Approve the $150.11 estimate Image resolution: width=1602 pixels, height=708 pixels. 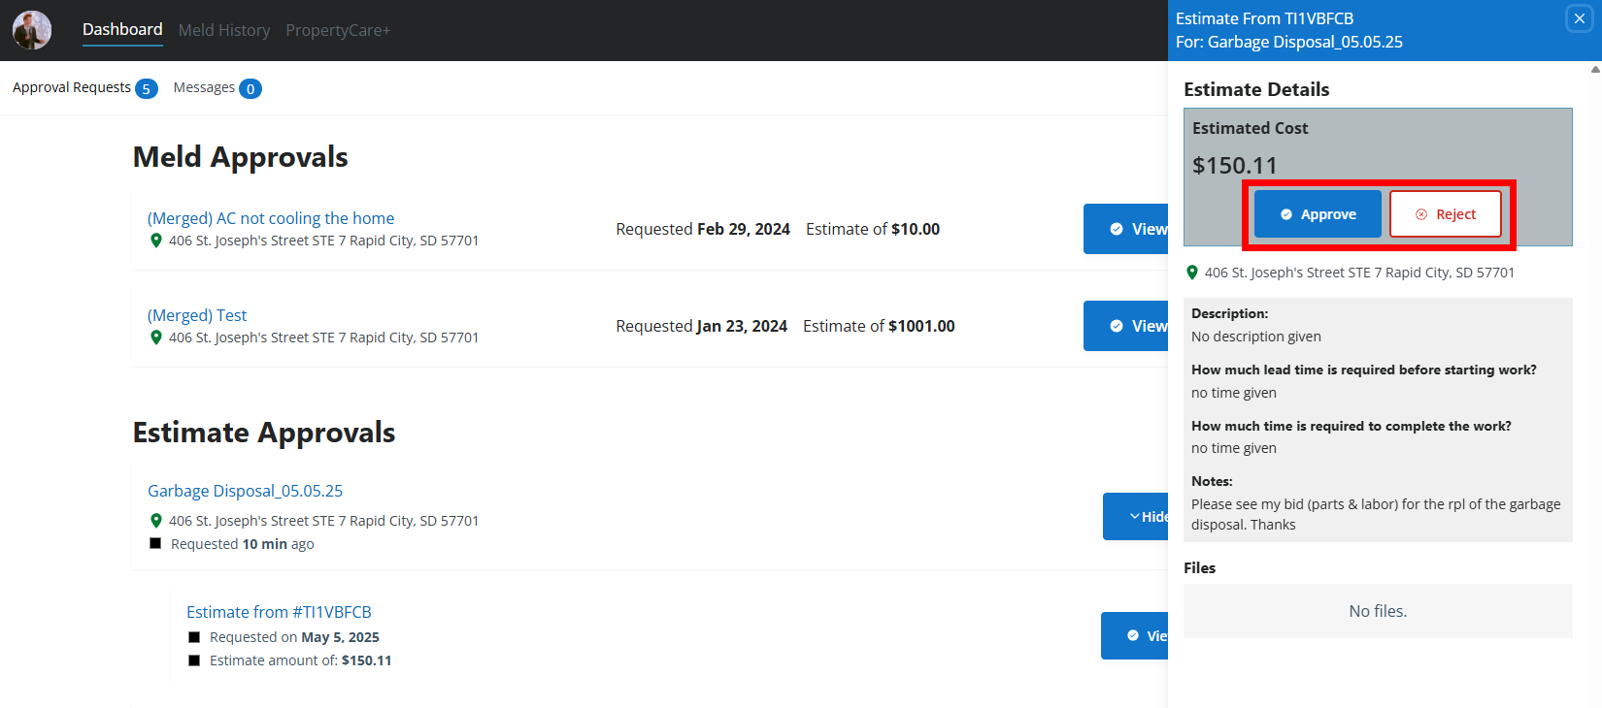(1317, 214)
